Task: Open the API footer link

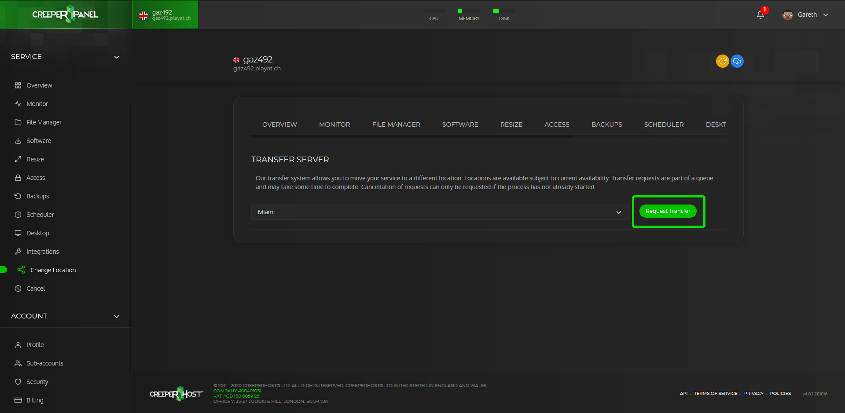Action: click(683, 394)
